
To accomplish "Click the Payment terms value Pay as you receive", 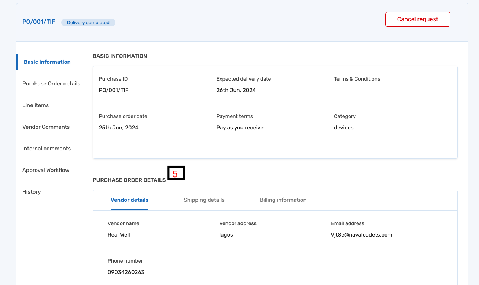I will (x=240, y=128).
